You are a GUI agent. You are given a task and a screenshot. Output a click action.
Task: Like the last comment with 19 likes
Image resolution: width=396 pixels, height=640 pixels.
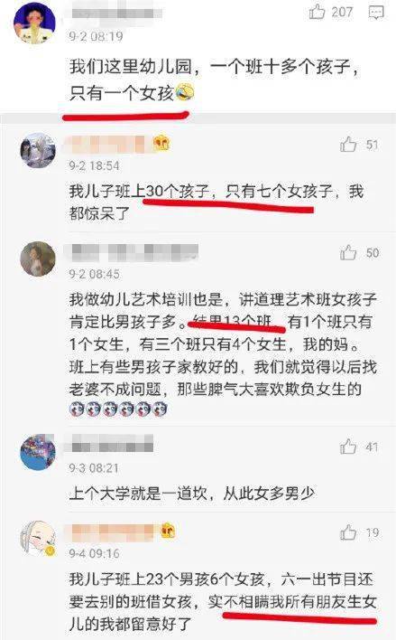click(x=348, y=532)
